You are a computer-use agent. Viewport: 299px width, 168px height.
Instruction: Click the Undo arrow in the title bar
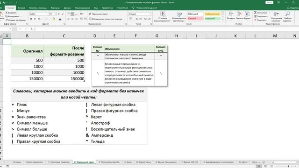coord(4,3)
